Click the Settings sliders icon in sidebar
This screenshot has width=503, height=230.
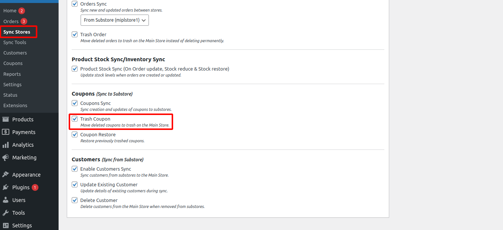tap(6, 226)
